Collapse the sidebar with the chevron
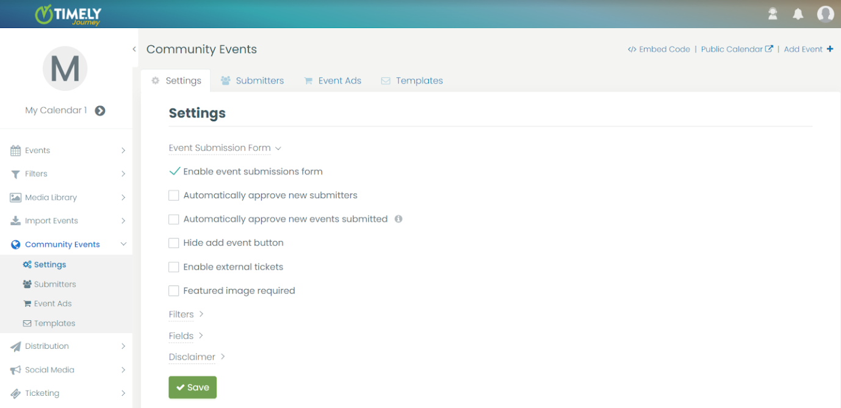This screenshot has height=408, width=841. pyautogui.click(x=134, y=49)
